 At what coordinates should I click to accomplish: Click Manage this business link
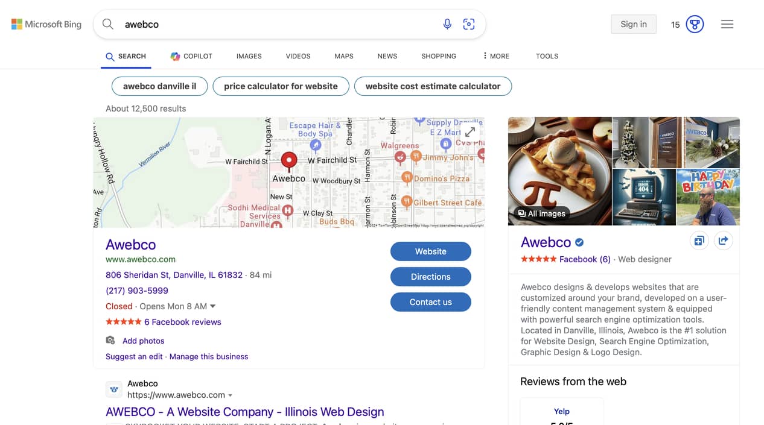[x=209, y=356]
